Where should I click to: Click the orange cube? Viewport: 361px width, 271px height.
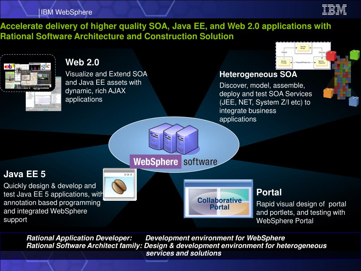coord(328,93)
